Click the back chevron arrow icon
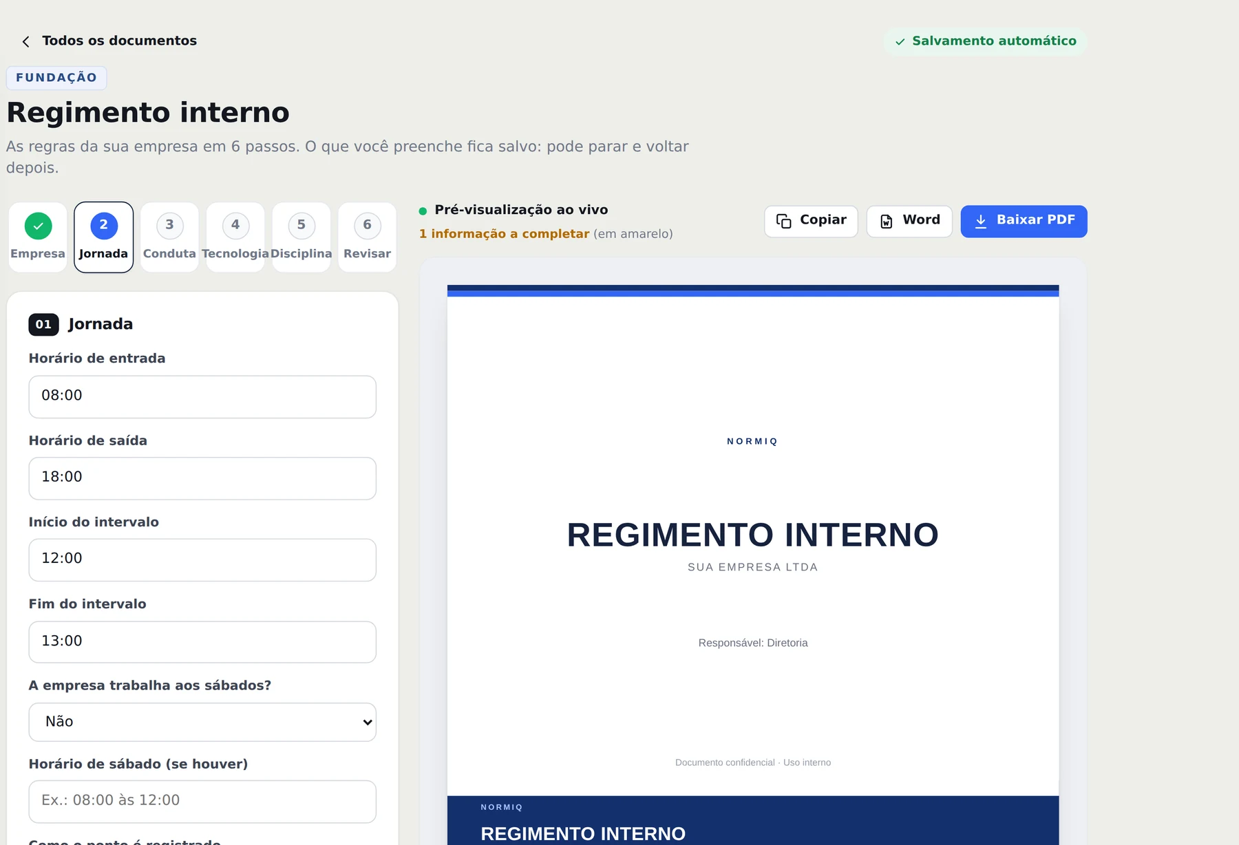1239x845 pixels. point(25,41)
